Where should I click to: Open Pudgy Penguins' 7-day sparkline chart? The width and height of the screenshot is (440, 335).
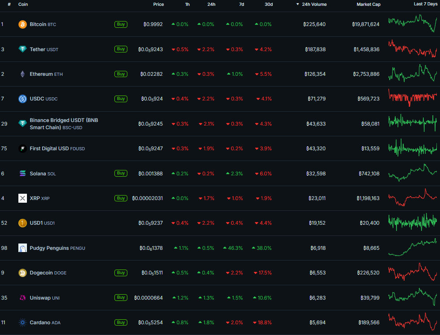pos(413,247)
